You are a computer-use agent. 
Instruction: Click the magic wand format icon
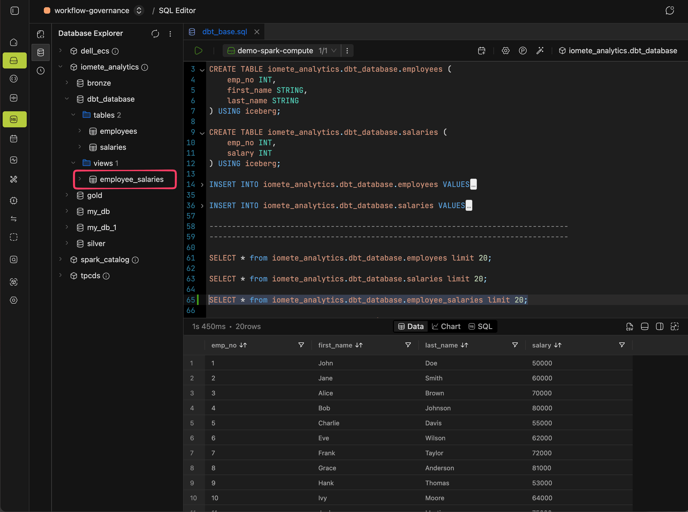click(x=540, y=51)
